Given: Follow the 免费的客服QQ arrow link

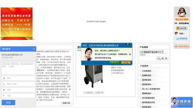Looking at the screenshot, I should pos(182,46).
